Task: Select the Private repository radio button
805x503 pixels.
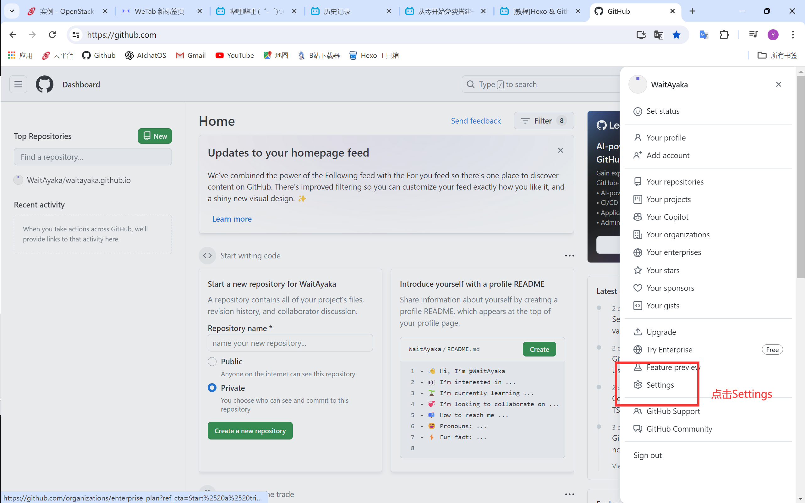Action: click(212, 388)
